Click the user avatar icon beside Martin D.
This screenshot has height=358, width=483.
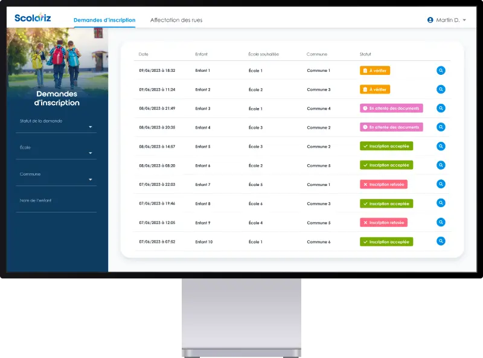pyautogui.click(x=430, y=20)
